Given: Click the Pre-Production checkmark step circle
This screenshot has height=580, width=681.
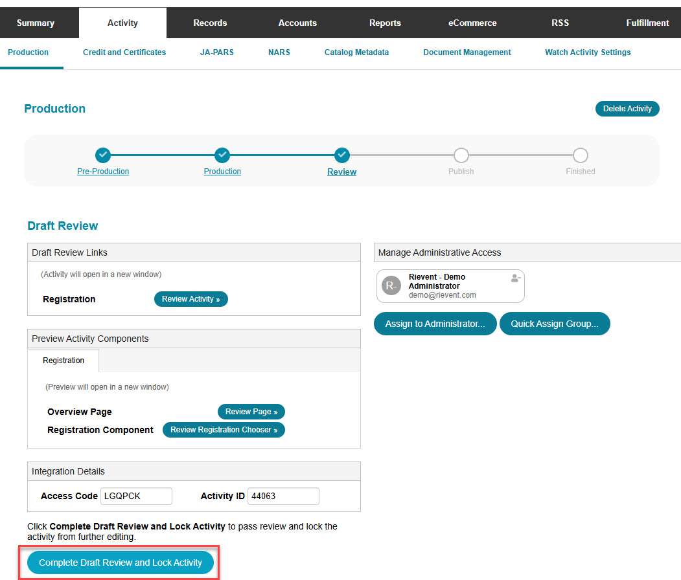Looking at the screenshot, I should [x=103, y=155].
